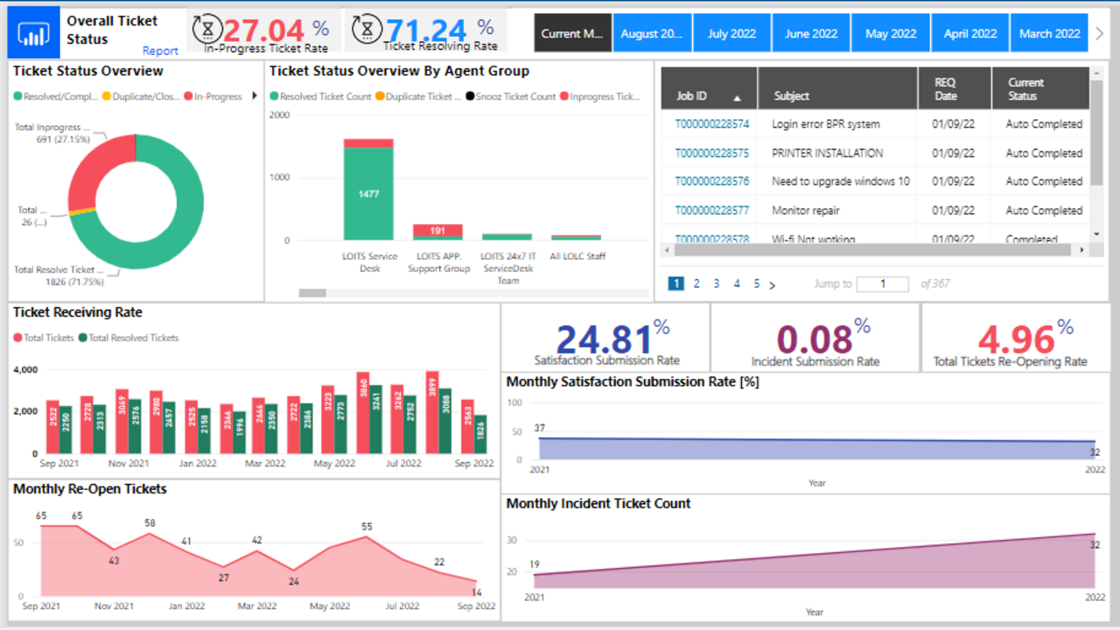This screenshot has height=630, width=1120.
Task: Open the Report link
Action: (160, 51)
